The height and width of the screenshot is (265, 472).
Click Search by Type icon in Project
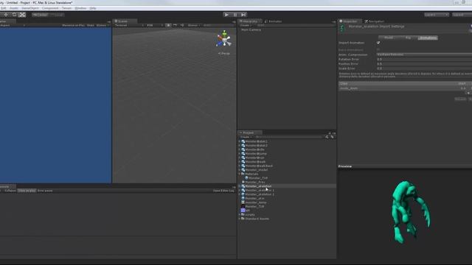pyautogui.click(x=327, y=137)
